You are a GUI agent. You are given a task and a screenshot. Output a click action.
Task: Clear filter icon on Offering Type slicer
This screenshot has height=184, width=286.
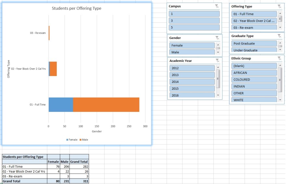(279, 6)
